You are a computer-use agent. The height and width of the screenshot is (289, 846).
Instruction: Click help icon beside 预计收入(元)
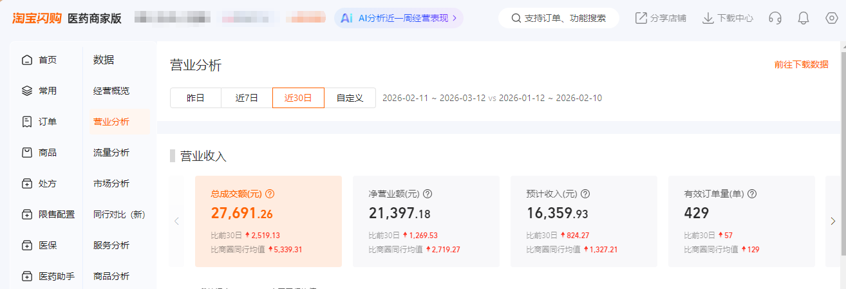(x=585, y=194)
